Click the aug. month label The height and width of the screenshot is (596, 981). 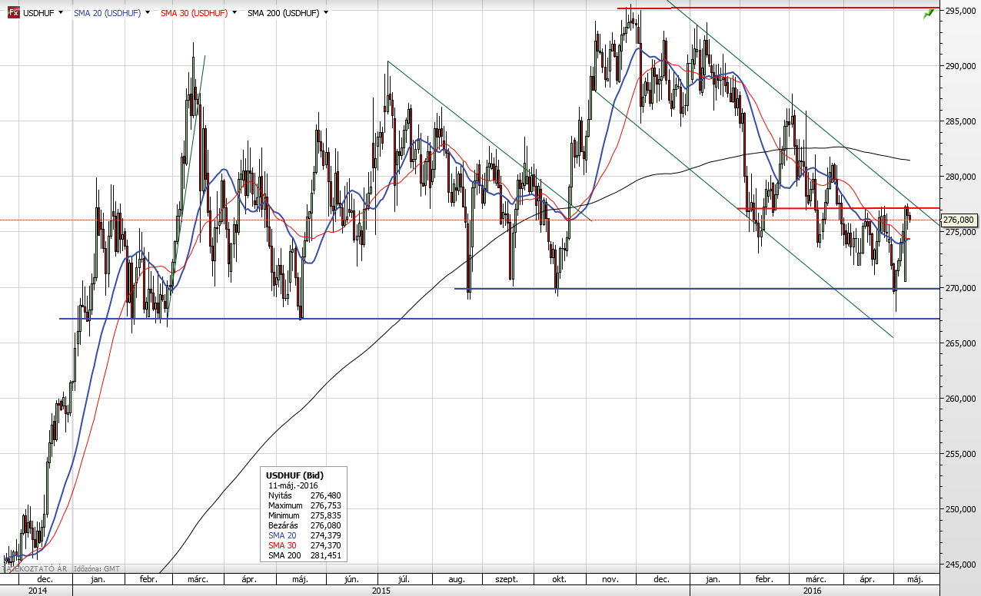(457, 580)
